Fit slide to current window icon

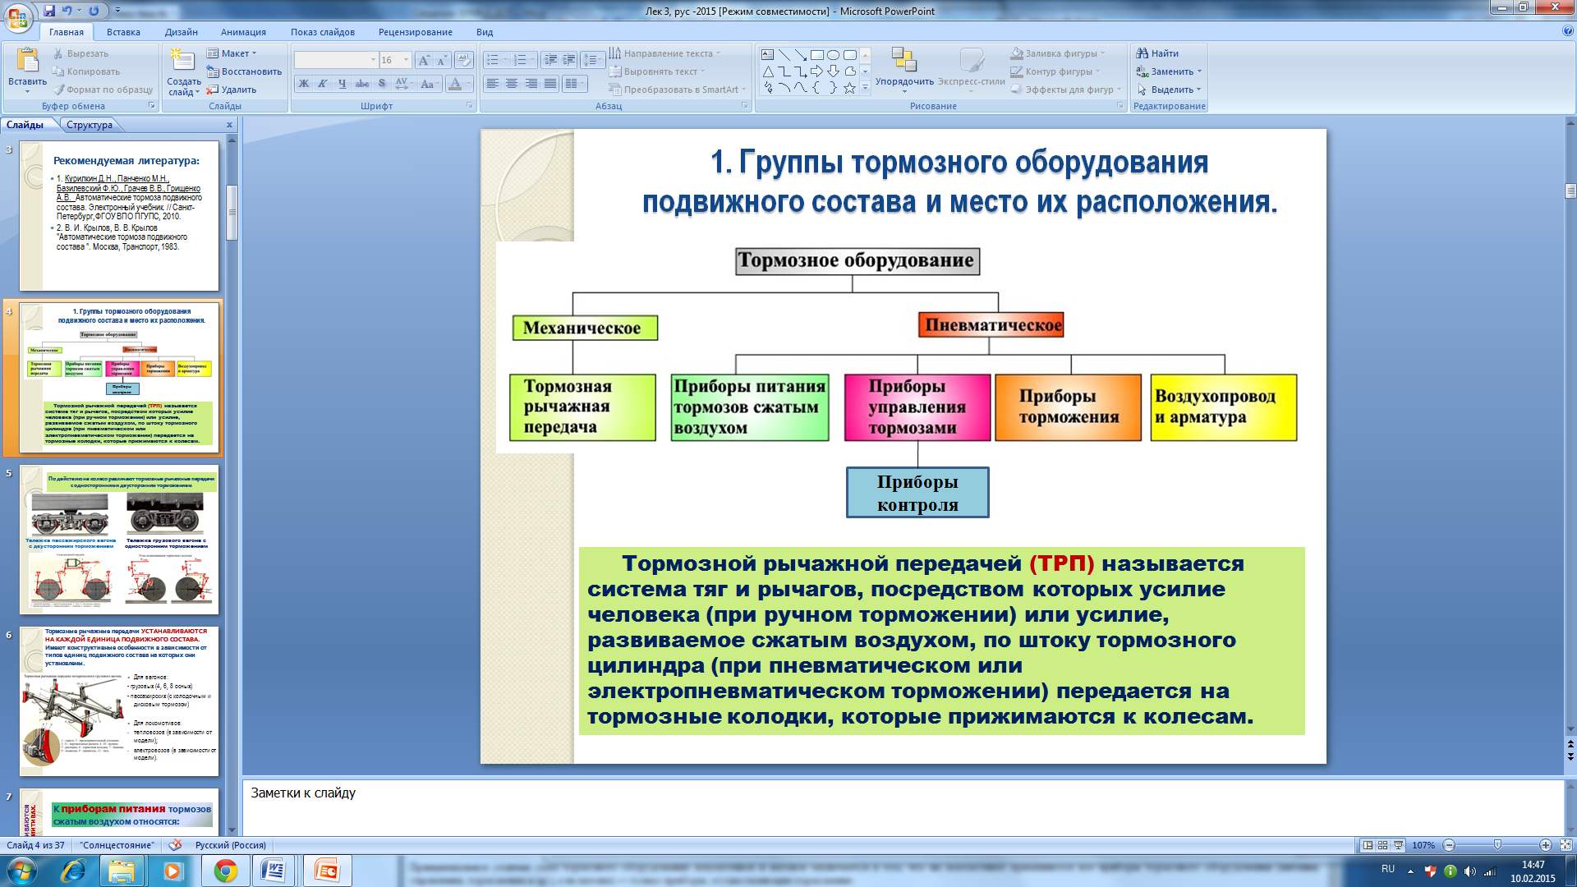click(1566, 845)
